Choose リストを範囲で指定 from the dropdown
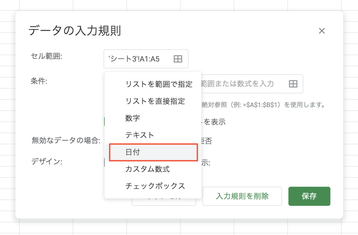Viewport: 358px width, 235px height. 153,84
